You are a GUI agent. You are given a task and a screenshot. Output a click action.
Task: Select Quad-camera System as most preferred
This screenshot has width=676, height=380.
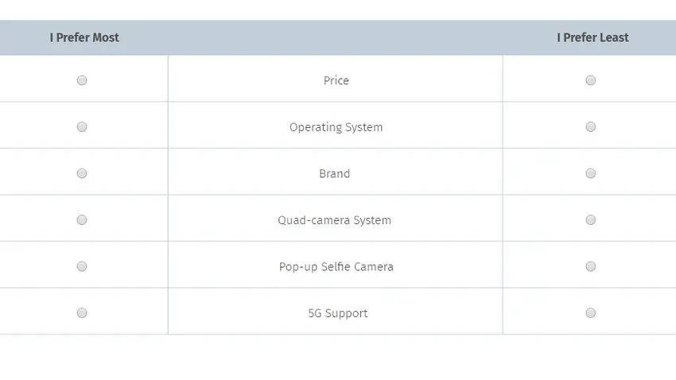pyautogui.click(x=82, y=220)
